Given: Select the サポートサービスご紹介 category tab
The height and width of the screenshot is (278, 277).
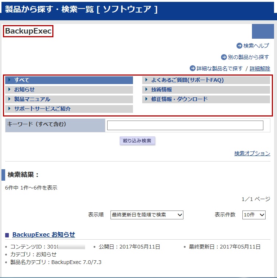Looking at the screenshot, I should (69, 109).
